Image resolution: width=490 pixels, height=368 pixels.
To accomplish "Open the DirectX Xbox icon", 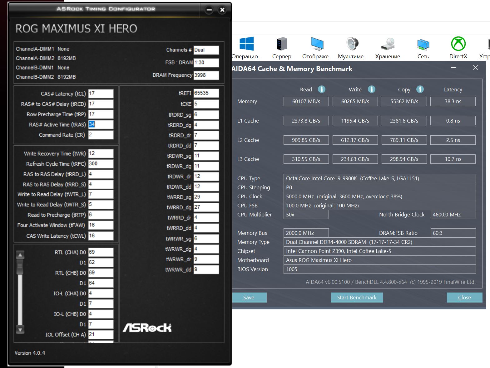I will pos(458,44).
